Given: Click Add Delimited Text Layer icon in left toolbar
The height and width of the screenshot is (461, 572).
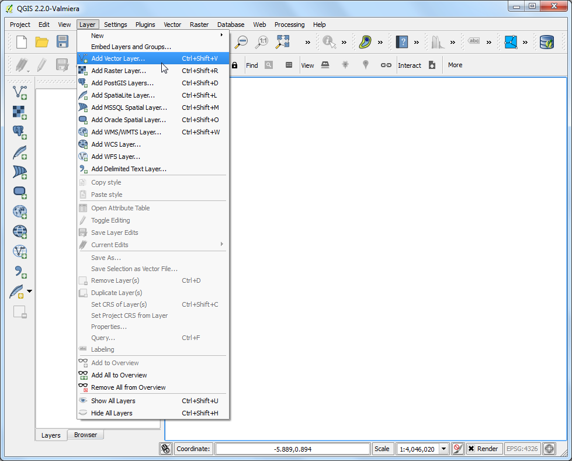Looking at the screenshot, I should click(20, 272).
